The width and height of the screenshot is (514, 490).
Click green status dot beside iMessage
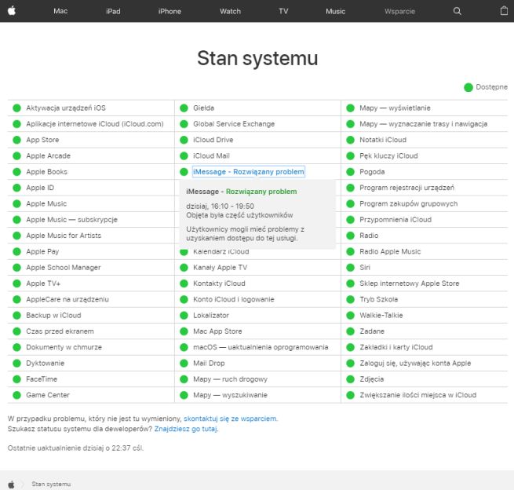(184, 172)
